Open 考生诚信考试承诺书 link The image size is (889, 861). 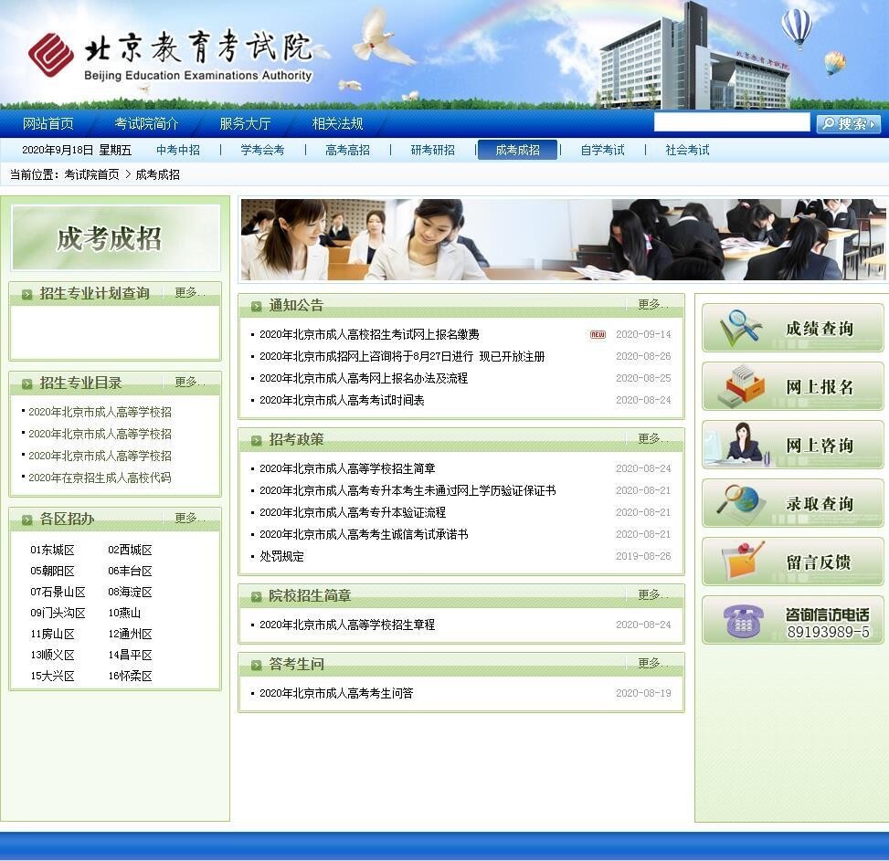coord(364,535)
